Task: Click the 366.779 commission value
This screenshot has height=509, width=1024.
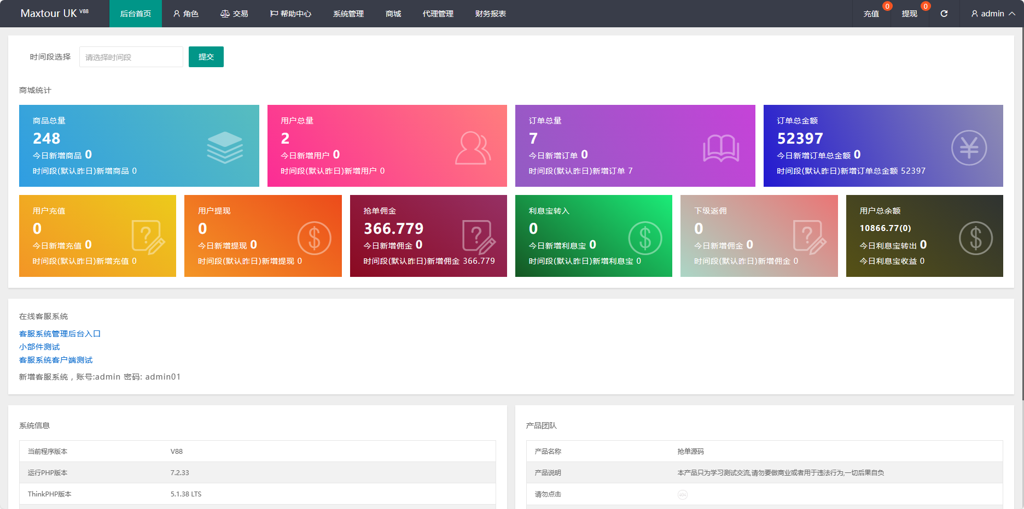Action: click(x=394, y=228)
